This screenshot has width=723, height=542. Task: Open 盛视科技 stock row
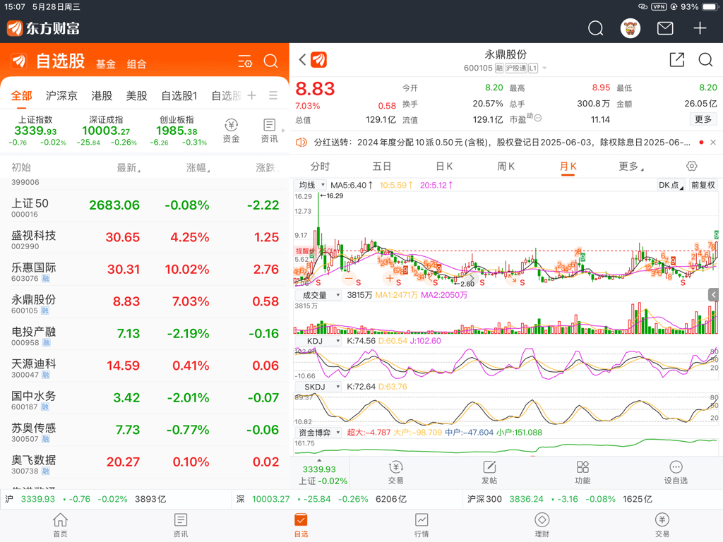pyautogui.click(x=145, y=238)
